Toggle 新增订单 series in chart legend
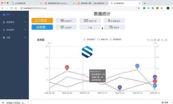Screen dimensions: 173x104 coord(102,40)
